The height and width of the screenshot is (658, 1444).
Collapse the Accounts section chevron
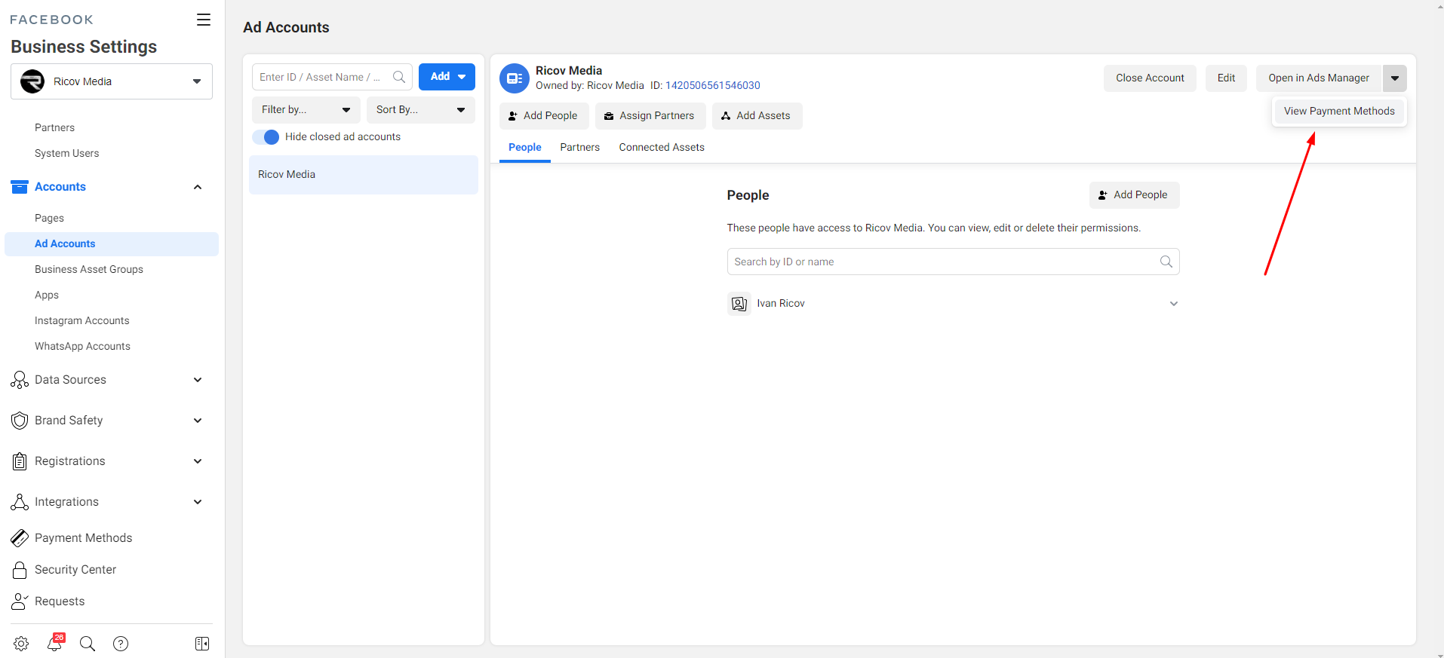[198, 187]
